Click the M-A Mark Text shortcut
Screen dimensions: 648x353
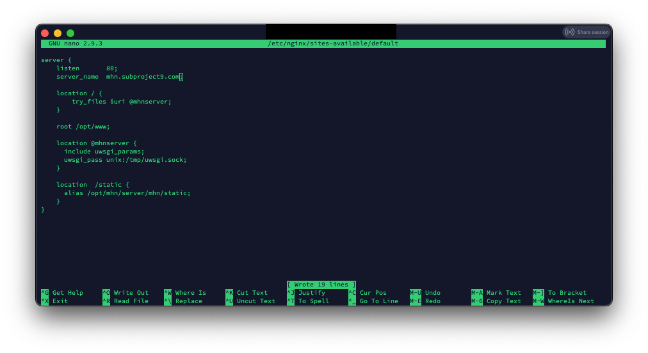coord(496,293)
